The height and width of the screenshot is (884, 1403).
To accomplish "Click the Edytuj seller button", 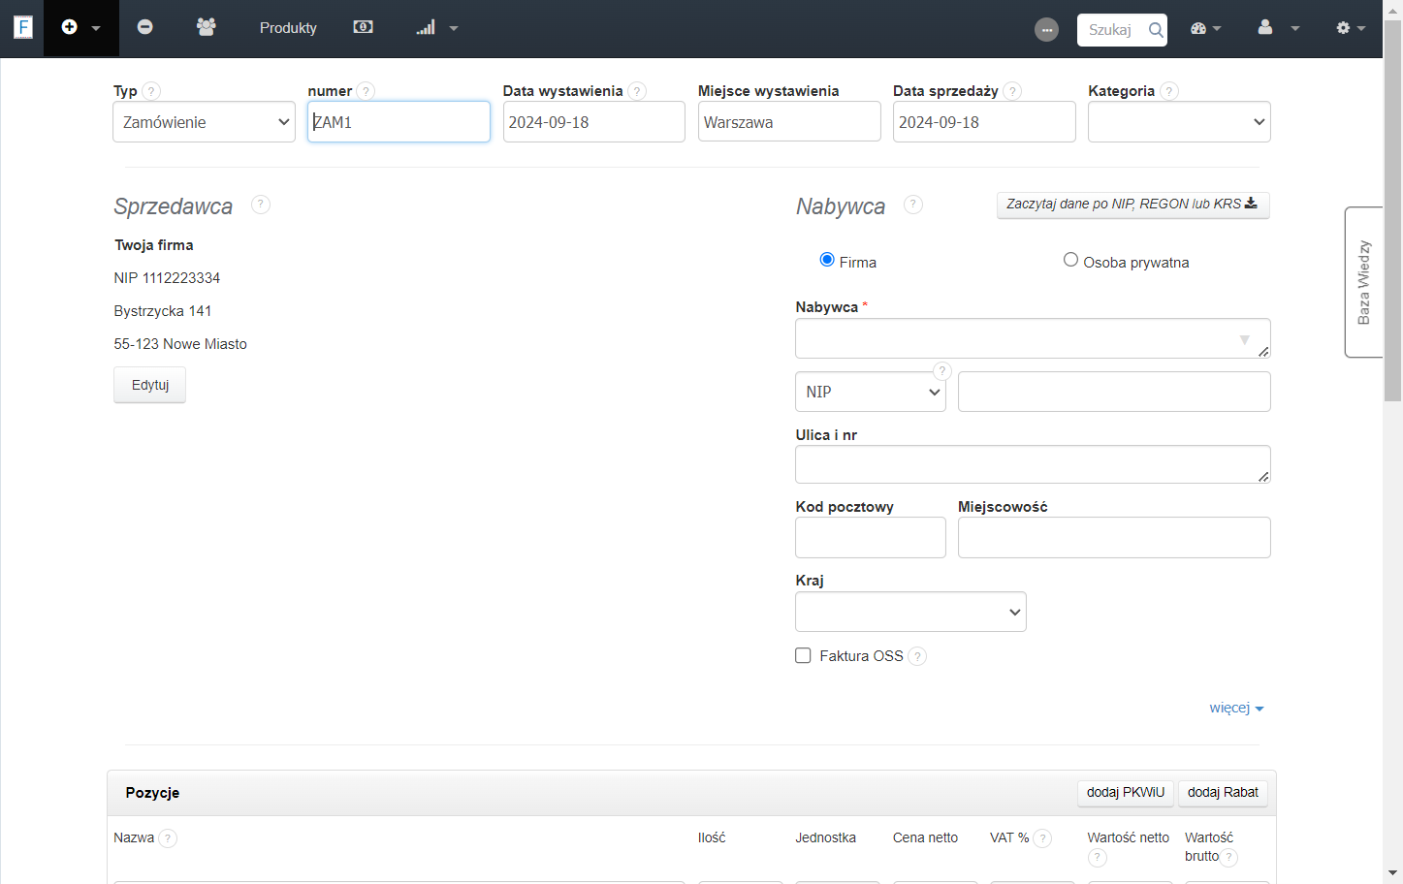I will click(149, 385).
